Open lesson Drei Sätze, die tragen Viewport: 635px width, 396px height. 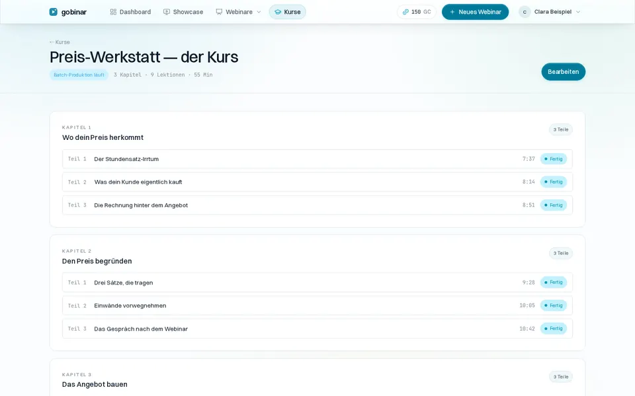coord(317,282)
